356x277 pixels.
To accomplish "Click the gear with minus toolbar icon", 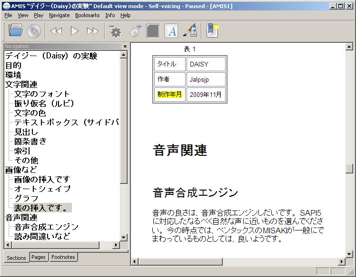I will tap(115, 31).
